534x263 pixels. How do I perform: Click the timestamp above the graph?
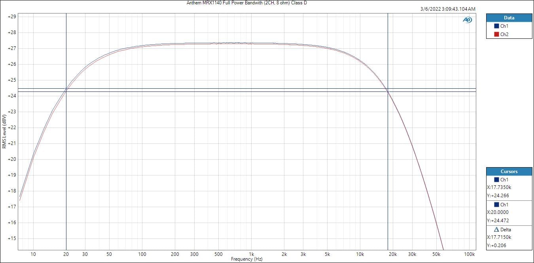point(449,9)
